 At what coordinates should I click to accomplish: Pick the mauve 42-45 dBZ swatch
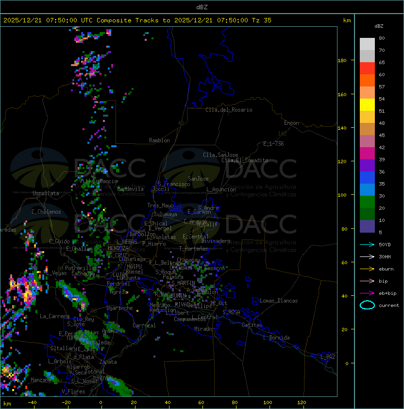[367, 141]
